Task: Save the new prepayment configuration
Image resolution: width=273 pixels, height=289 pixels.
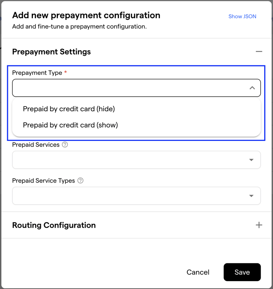Action: coord(242,272)
